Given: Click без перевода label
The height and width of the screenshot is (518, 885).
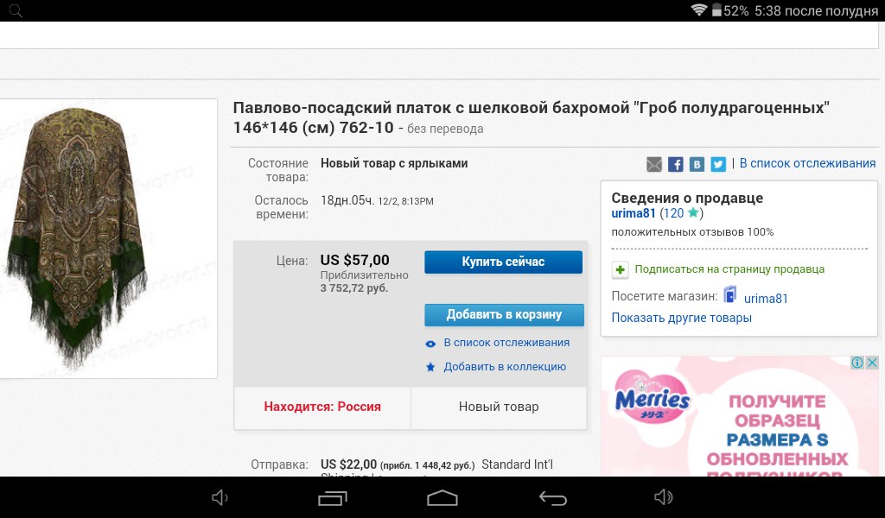Looking at the screenshot, I should pos(445,129).
